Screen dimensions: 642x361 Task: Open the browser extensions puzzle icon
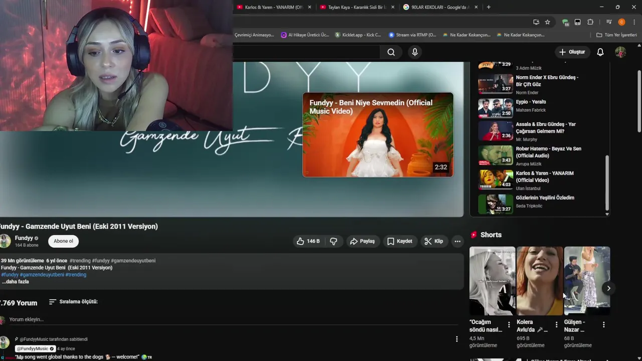click(x=590, y=22)
